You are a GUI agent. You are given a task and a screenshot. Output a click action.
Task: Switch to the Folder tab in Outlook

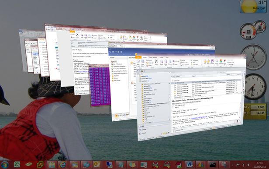[x=162, y=57]
